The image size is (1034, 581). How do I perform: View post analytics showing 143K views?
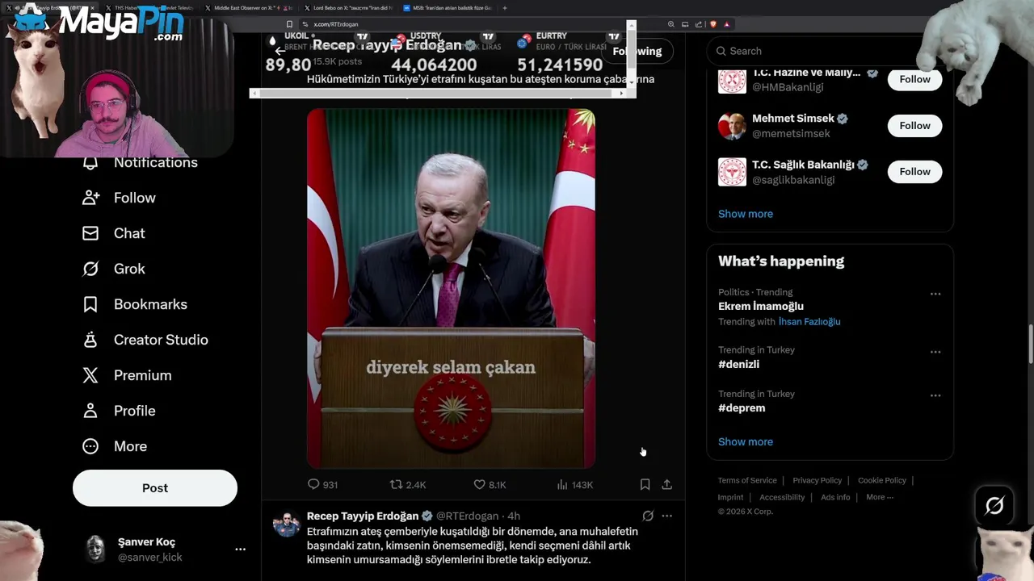(x=574, y=484)
